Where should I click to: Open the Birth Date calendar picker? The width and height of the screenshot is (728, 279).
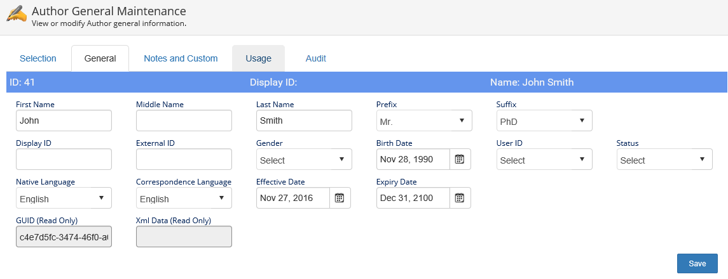point(460,160)
